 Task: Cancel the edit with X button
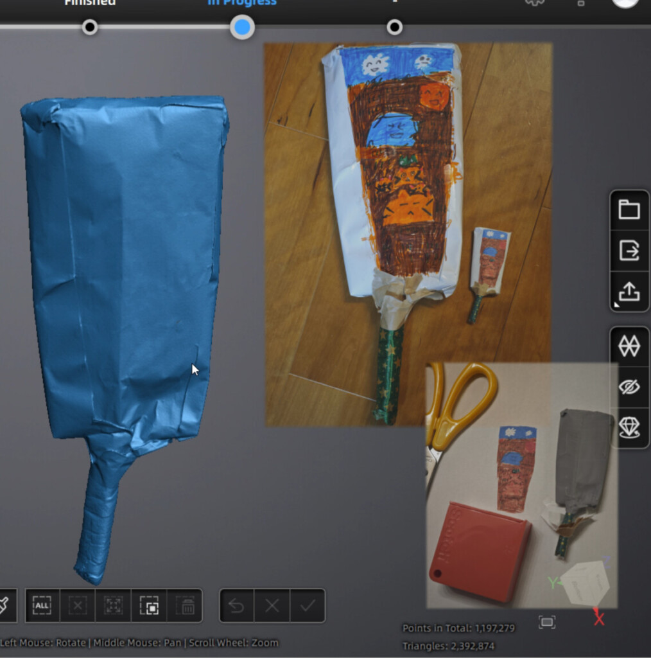pos(272,605)
